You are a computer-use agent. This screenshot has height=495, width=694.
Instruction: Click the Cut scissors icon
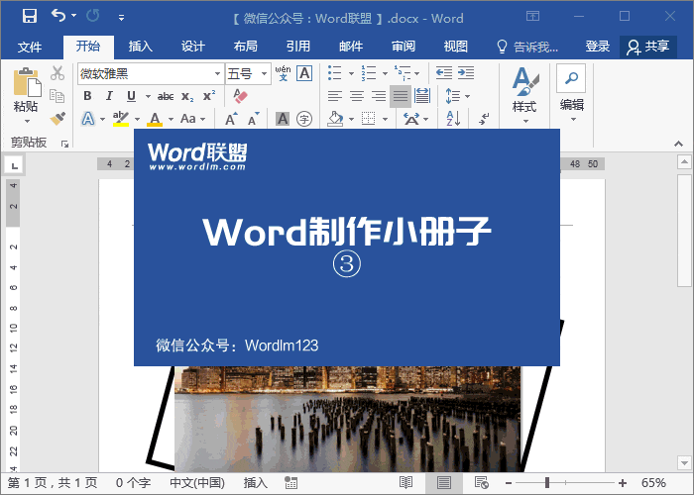click(x=58, y=73)
